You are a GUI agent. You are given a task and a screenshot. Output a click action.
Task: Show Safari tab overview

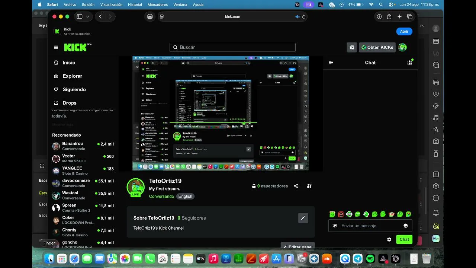coord(410,16)
